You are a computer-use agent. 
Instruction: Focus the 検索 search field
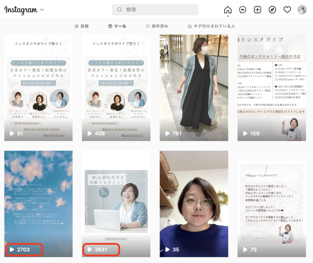pos(155,9)
